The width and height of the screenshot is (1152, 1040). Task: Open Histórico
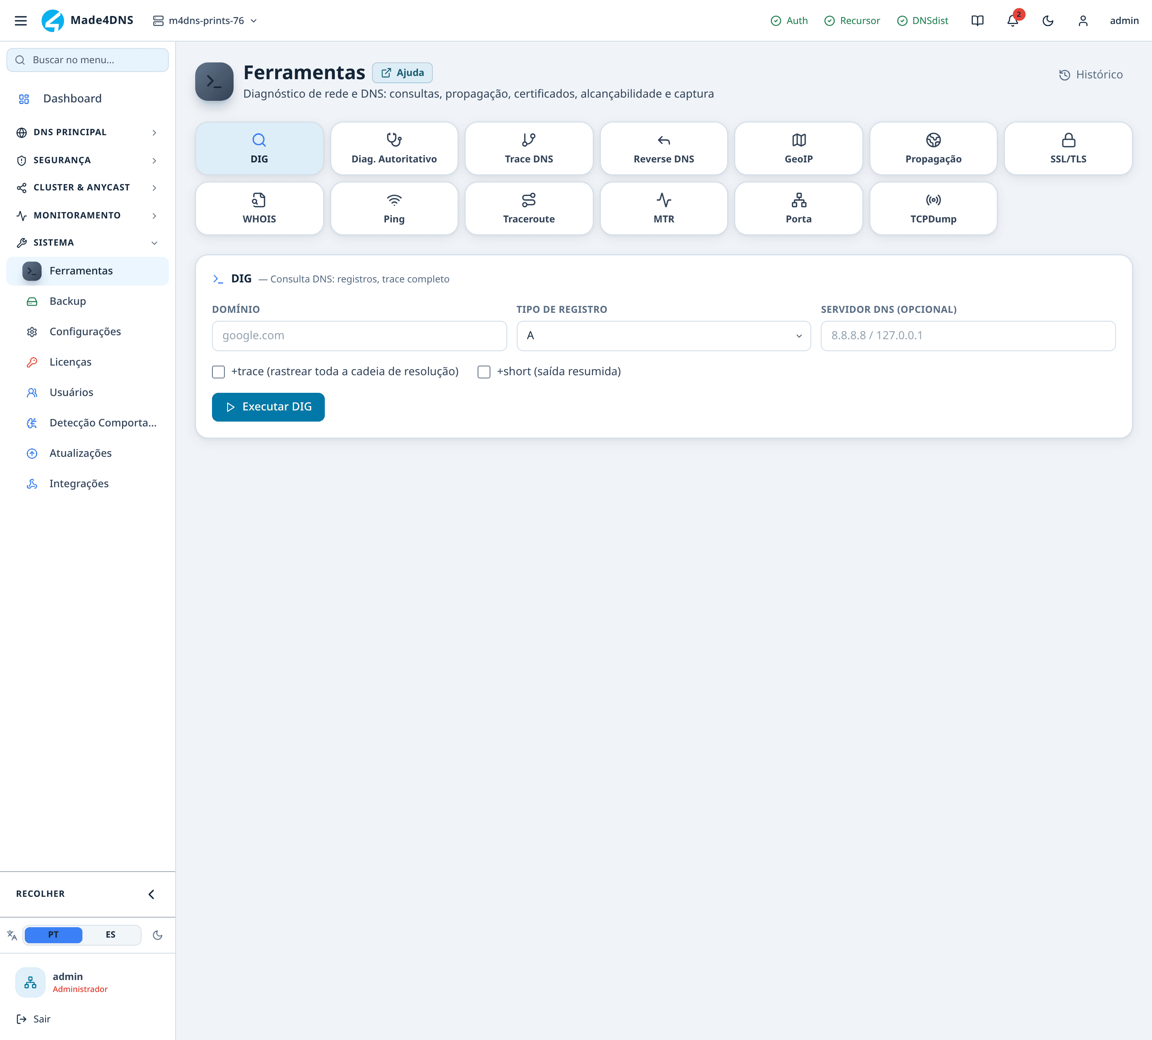[x=1090, y=74]
